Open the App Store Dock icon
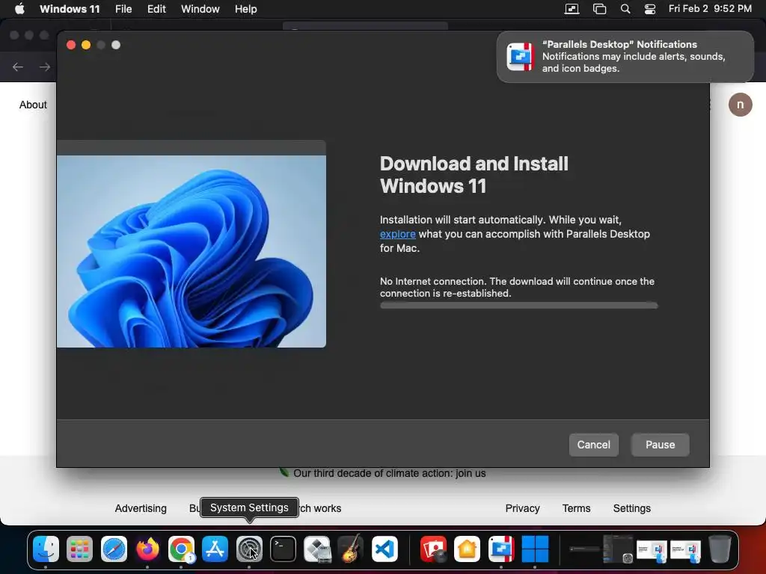The width and height of the screenshot is (766, 574). (215, 549)
